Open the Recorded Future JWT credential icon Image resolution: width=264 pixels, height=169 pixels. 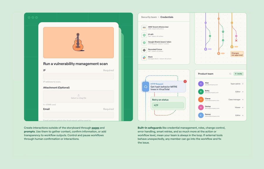[x=144, y=50]
